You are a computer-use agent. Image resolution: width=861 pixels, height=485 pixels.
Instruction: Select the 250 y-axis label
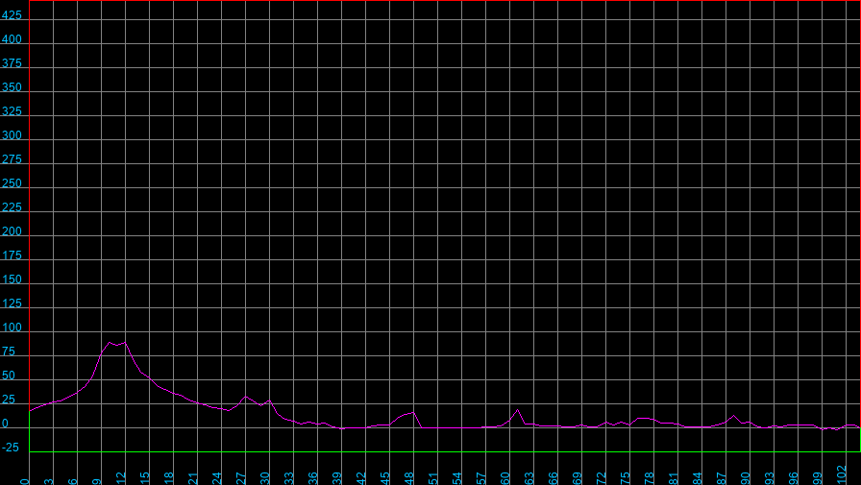pos(12,184)
